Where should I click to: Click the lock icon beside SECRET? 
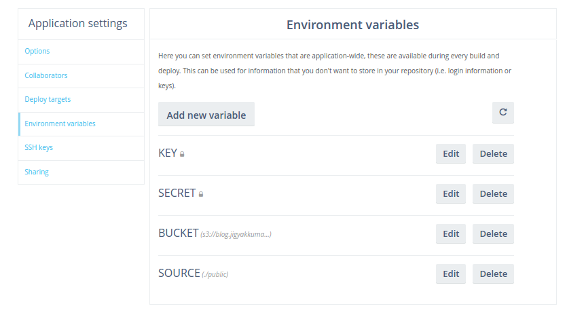[201, 194]
